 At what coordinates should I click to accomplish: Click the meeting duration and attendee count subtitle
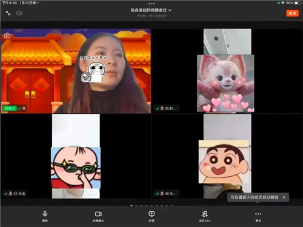click(152, 16)
